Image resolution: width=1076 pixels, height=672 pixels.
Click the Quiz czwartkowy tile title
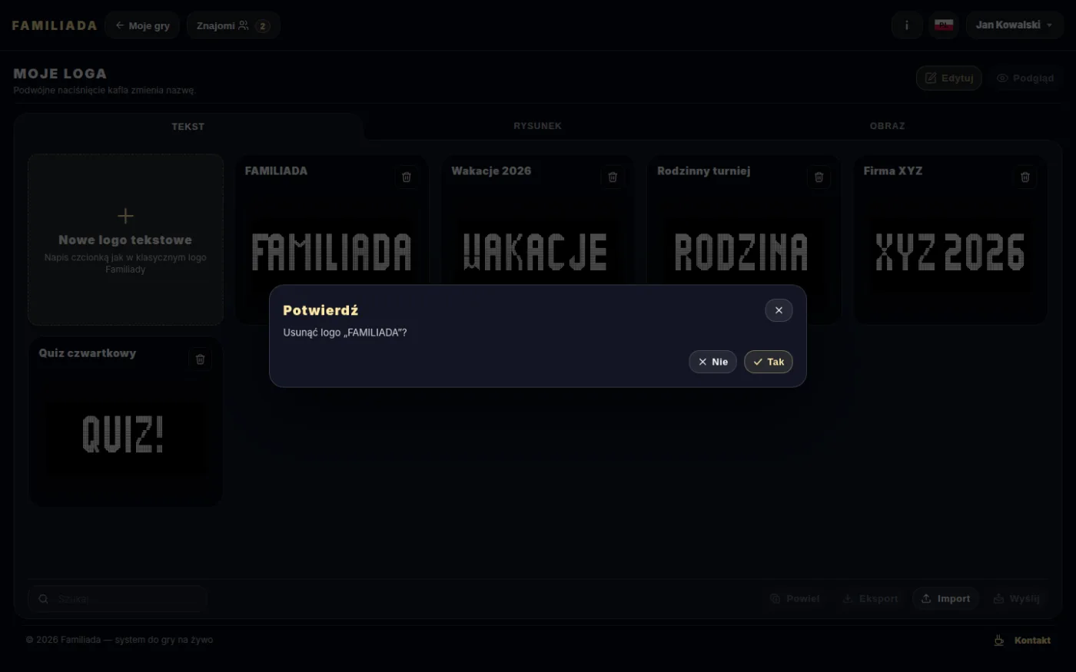pyautogui.click(x=87, y=353)
